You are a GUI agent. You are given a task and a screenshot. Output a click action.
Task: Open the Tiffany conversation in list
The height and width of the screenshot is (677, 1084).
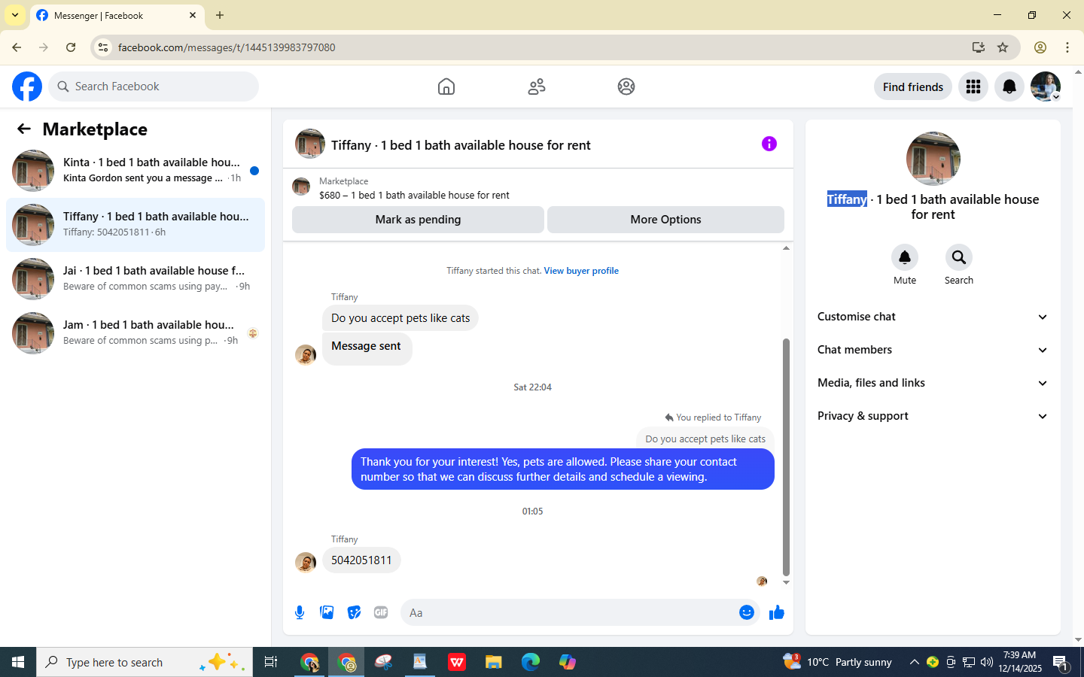pyautogui.click(x=135, y=225)
